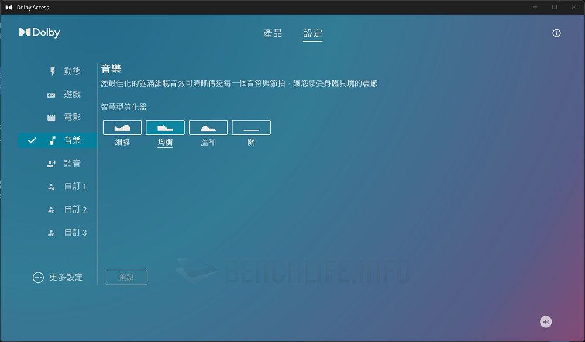Screen dimensions: 585x342
Task: Switch to the 設定 tab
Action: [x=312, y=33]
